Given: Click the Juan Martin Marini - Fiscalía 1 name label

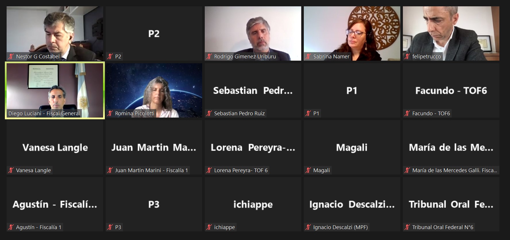Looking at the screenshot, I should pos(151,170).
